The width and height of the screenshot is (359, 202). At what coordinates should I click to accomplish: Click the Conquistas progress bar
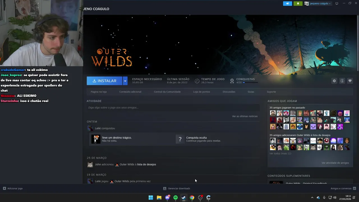[250, 82]
